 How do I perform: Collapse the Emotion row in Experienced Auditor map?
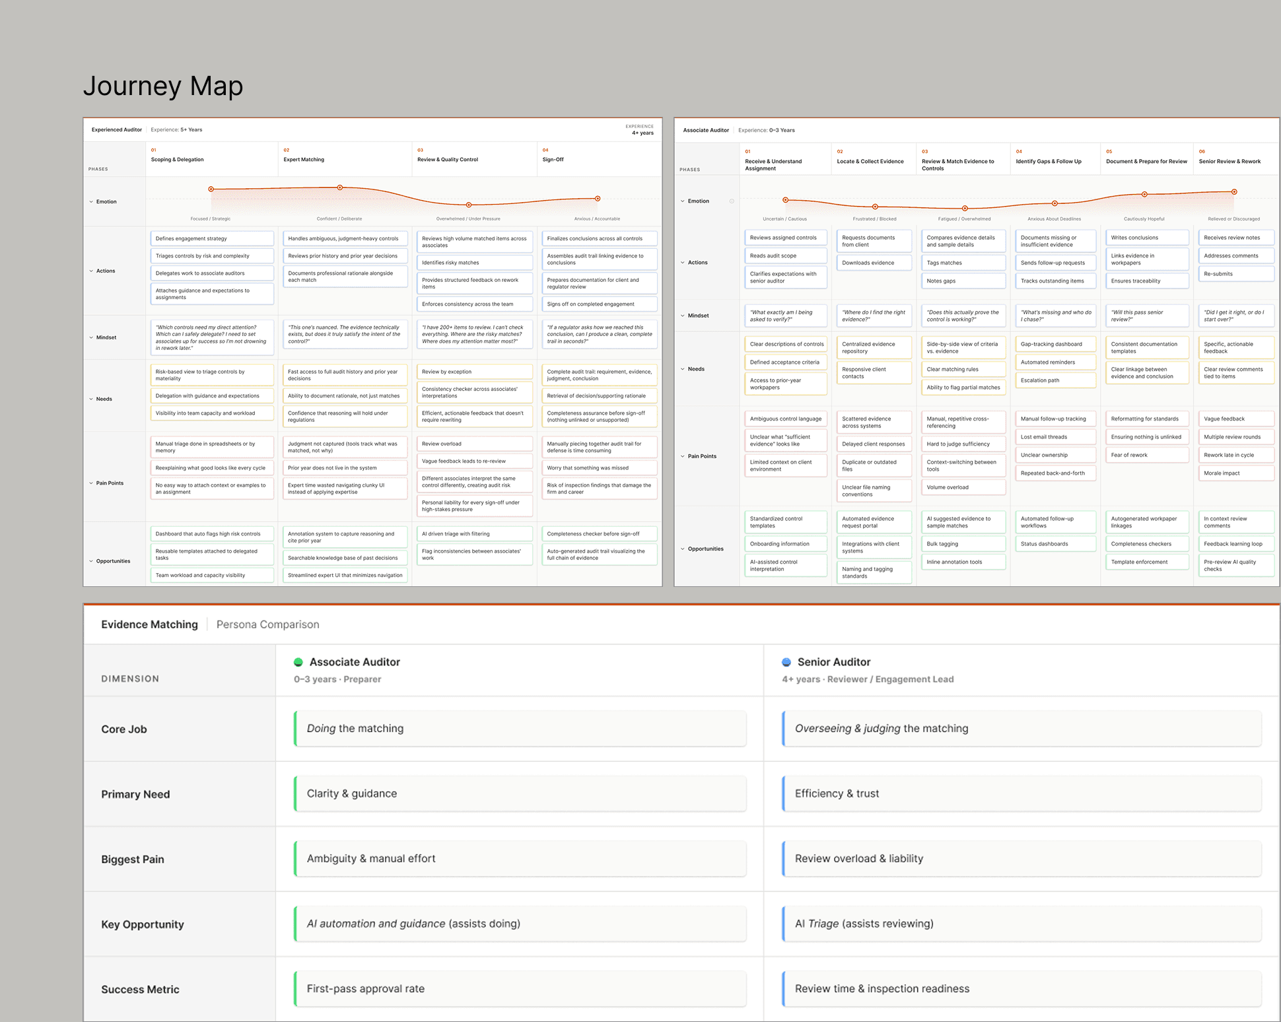pos(91,202)
